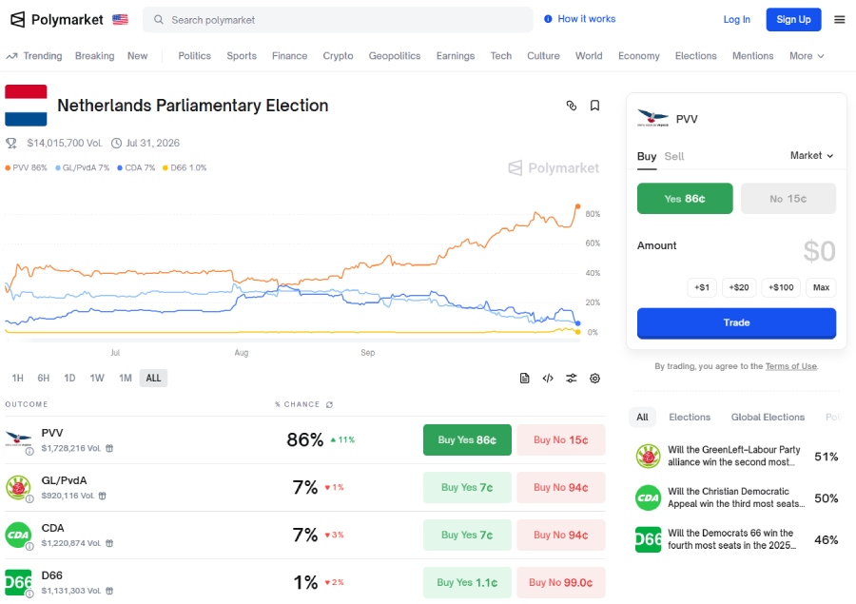Expand the More categories menu
The image size is (856, 604).
807,56
